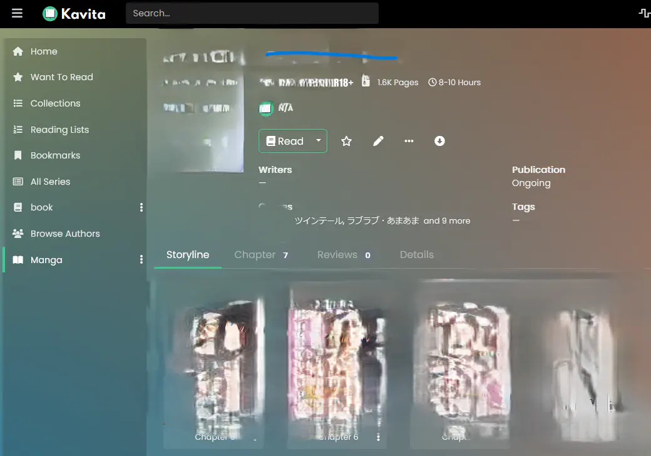Click the pencil edit series icon
This screenshot has width=651, height=456.
click(378, 141)
